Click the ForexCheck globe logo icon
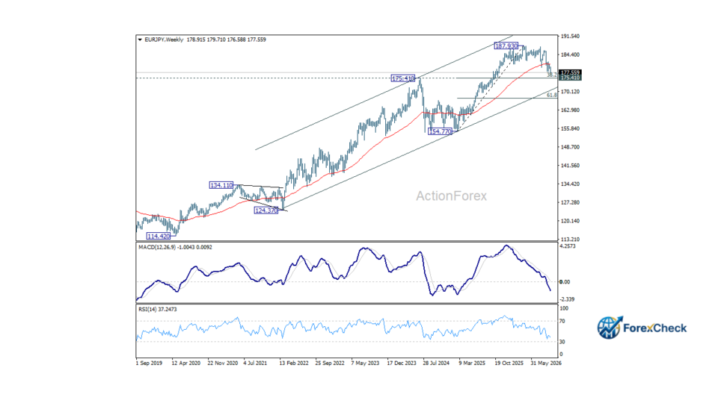 (x=610, y=328)
